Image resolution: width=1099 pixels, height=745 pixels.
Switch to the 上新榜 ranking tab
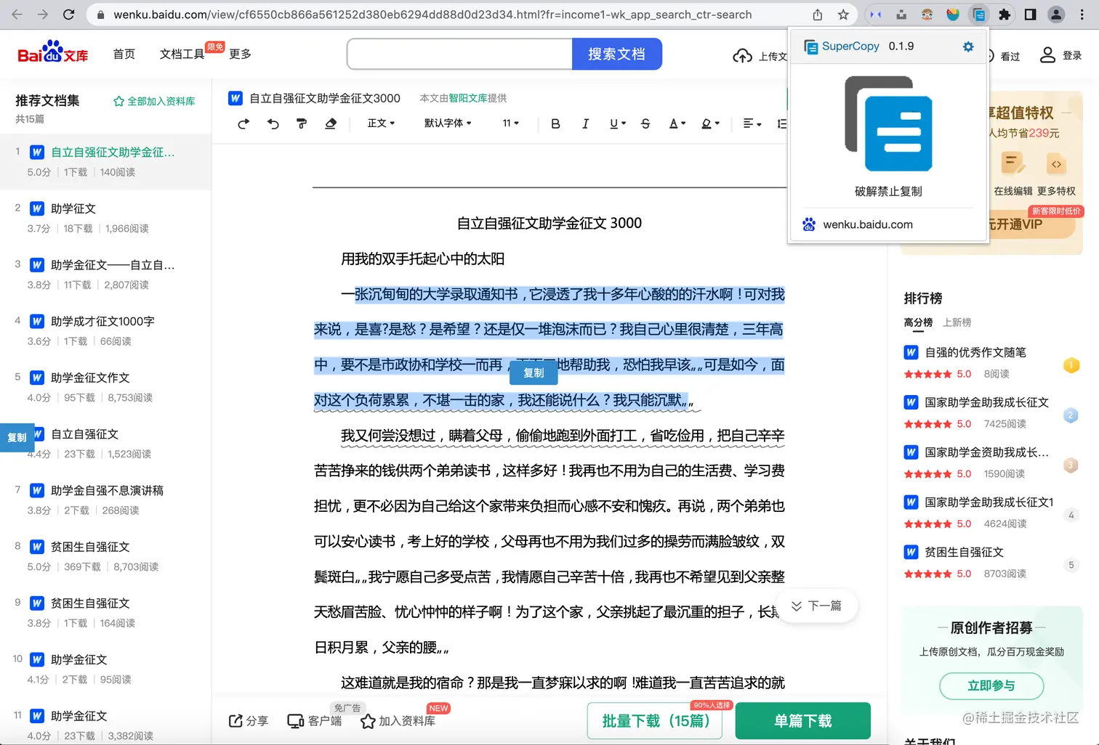point(957,322)
